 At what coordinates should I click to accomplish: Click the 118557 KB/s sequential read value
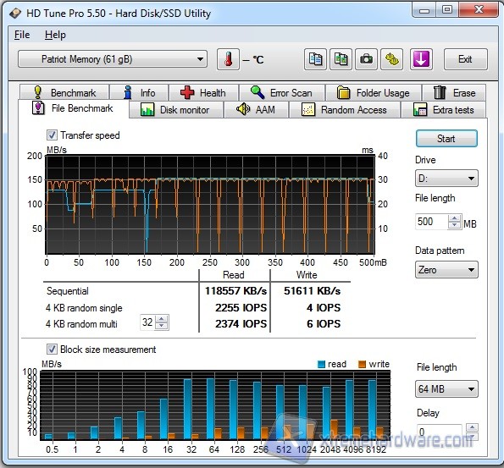[235, 290]
